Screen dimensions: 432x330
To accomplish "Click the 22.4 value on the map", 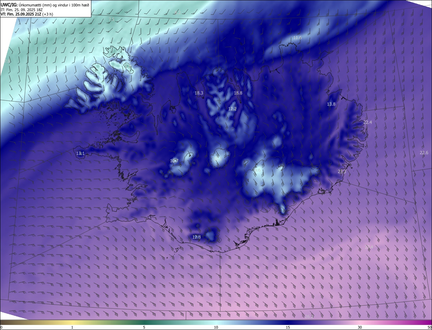I will (x=368, y=122).
